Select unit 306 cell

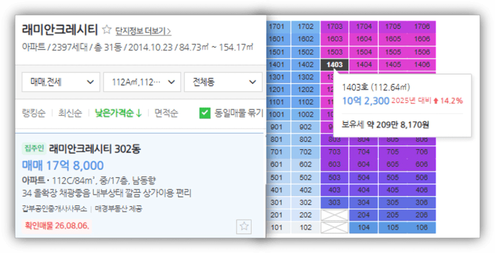click(x=422, y=203)
